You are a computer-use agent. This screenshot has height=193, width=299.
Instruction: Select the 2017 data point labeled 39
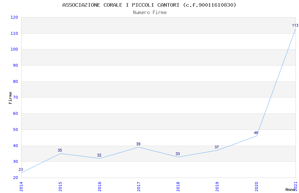139,147
